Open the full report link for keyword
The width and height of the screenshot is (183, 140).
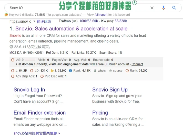click(101, 15)
